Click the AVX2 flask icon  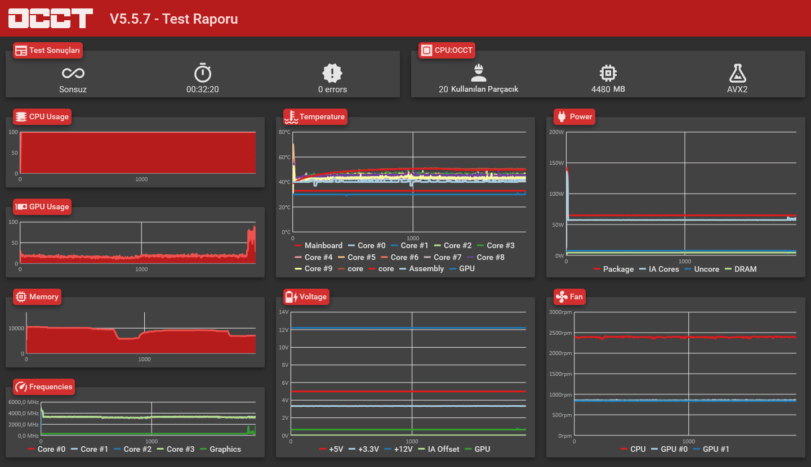click(737, 73)
